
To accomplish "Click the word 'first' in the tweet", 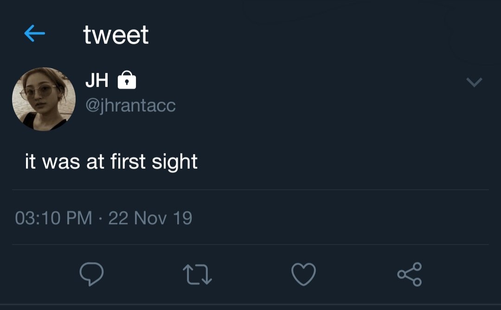I will coord(122,161).
